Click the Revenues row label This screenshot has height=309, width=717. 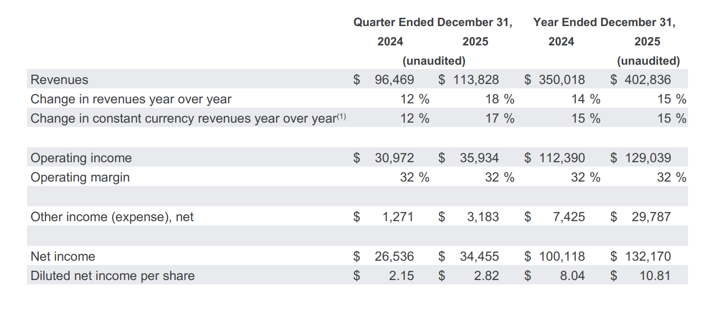[x=59, y=80]
